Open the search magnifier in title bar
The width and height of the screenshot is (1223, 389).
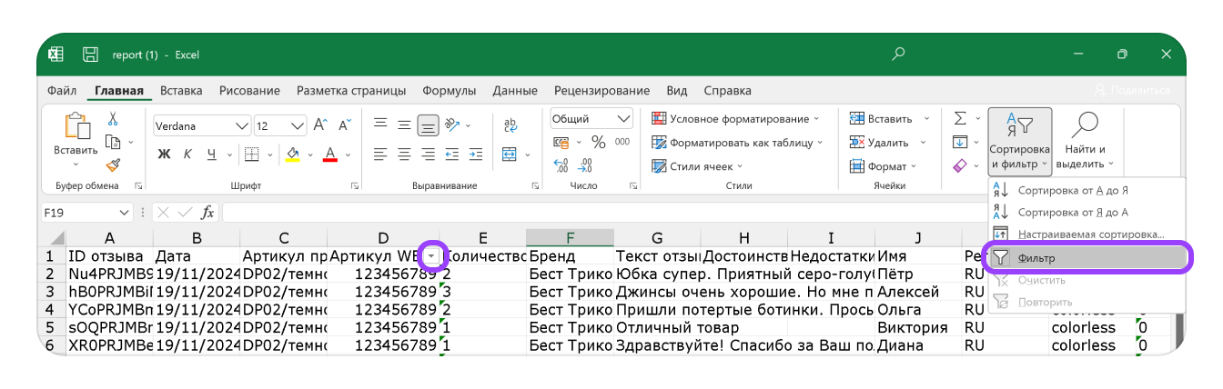point(898,55)
